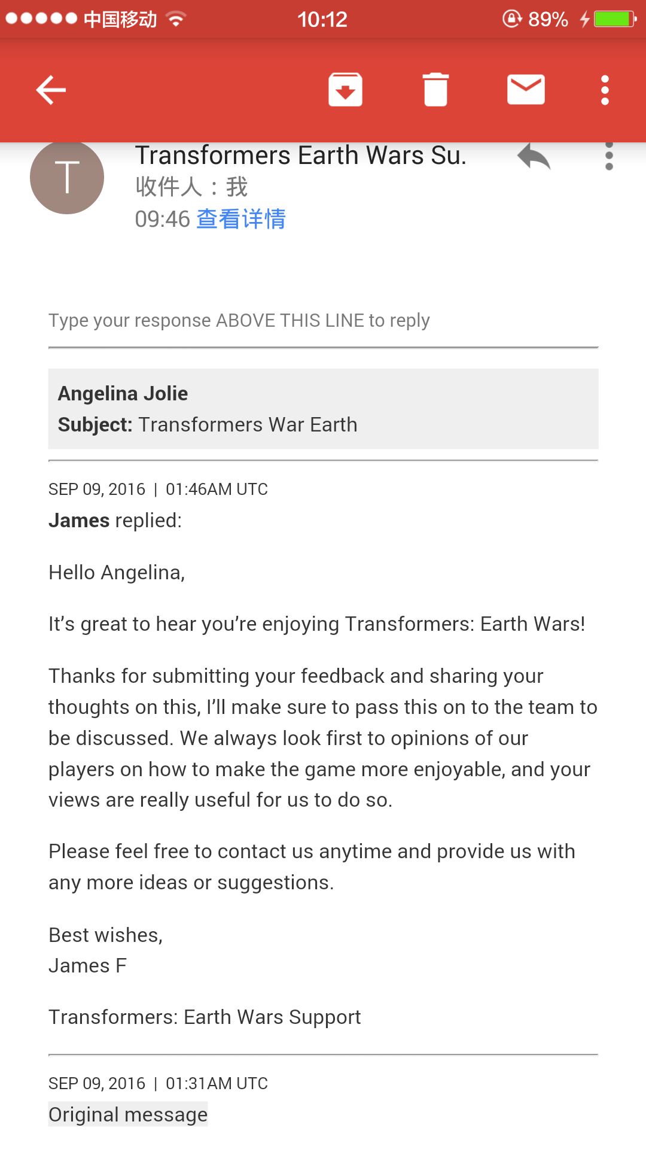Tap sender name Transformers Earth Wars Su.
646x1149 pixels.
tap(300, 156)
